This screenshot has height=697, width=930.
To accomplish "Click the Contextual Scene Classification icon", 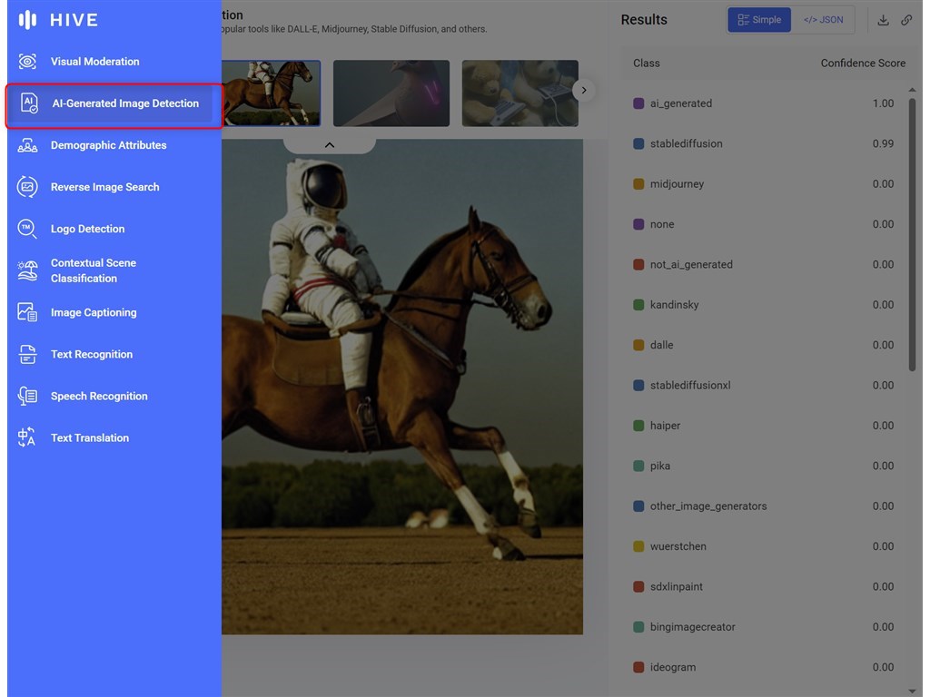I will click(27, 270).
